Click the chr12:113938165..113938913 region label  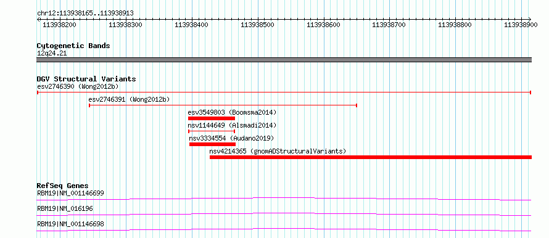[85, 14]
